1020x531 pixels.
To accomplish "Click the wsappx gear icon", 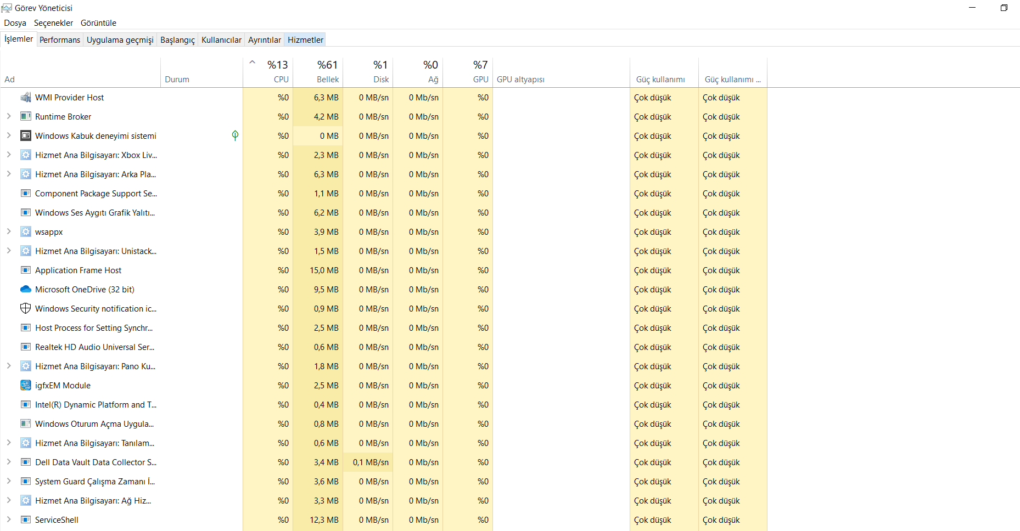I will tap(25, 232).
